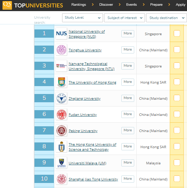Click More button for Tsinghua University
Image resolution: width=187 pixels, height=188 pixels.
[x=128, y=50]
